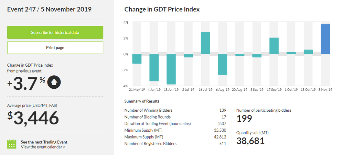Image resolution: width=344 pixels, height=155 pixels.
Task: Click Subscribe for historical data button
Action: pos(55,33)
